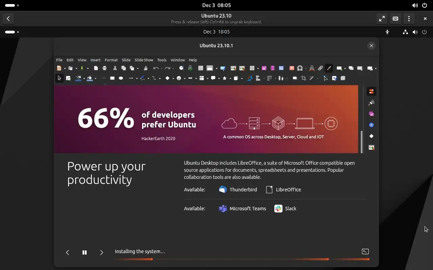Screen dimensions: 433x270
Task: Open the host power menu
Action: (425, 5)
